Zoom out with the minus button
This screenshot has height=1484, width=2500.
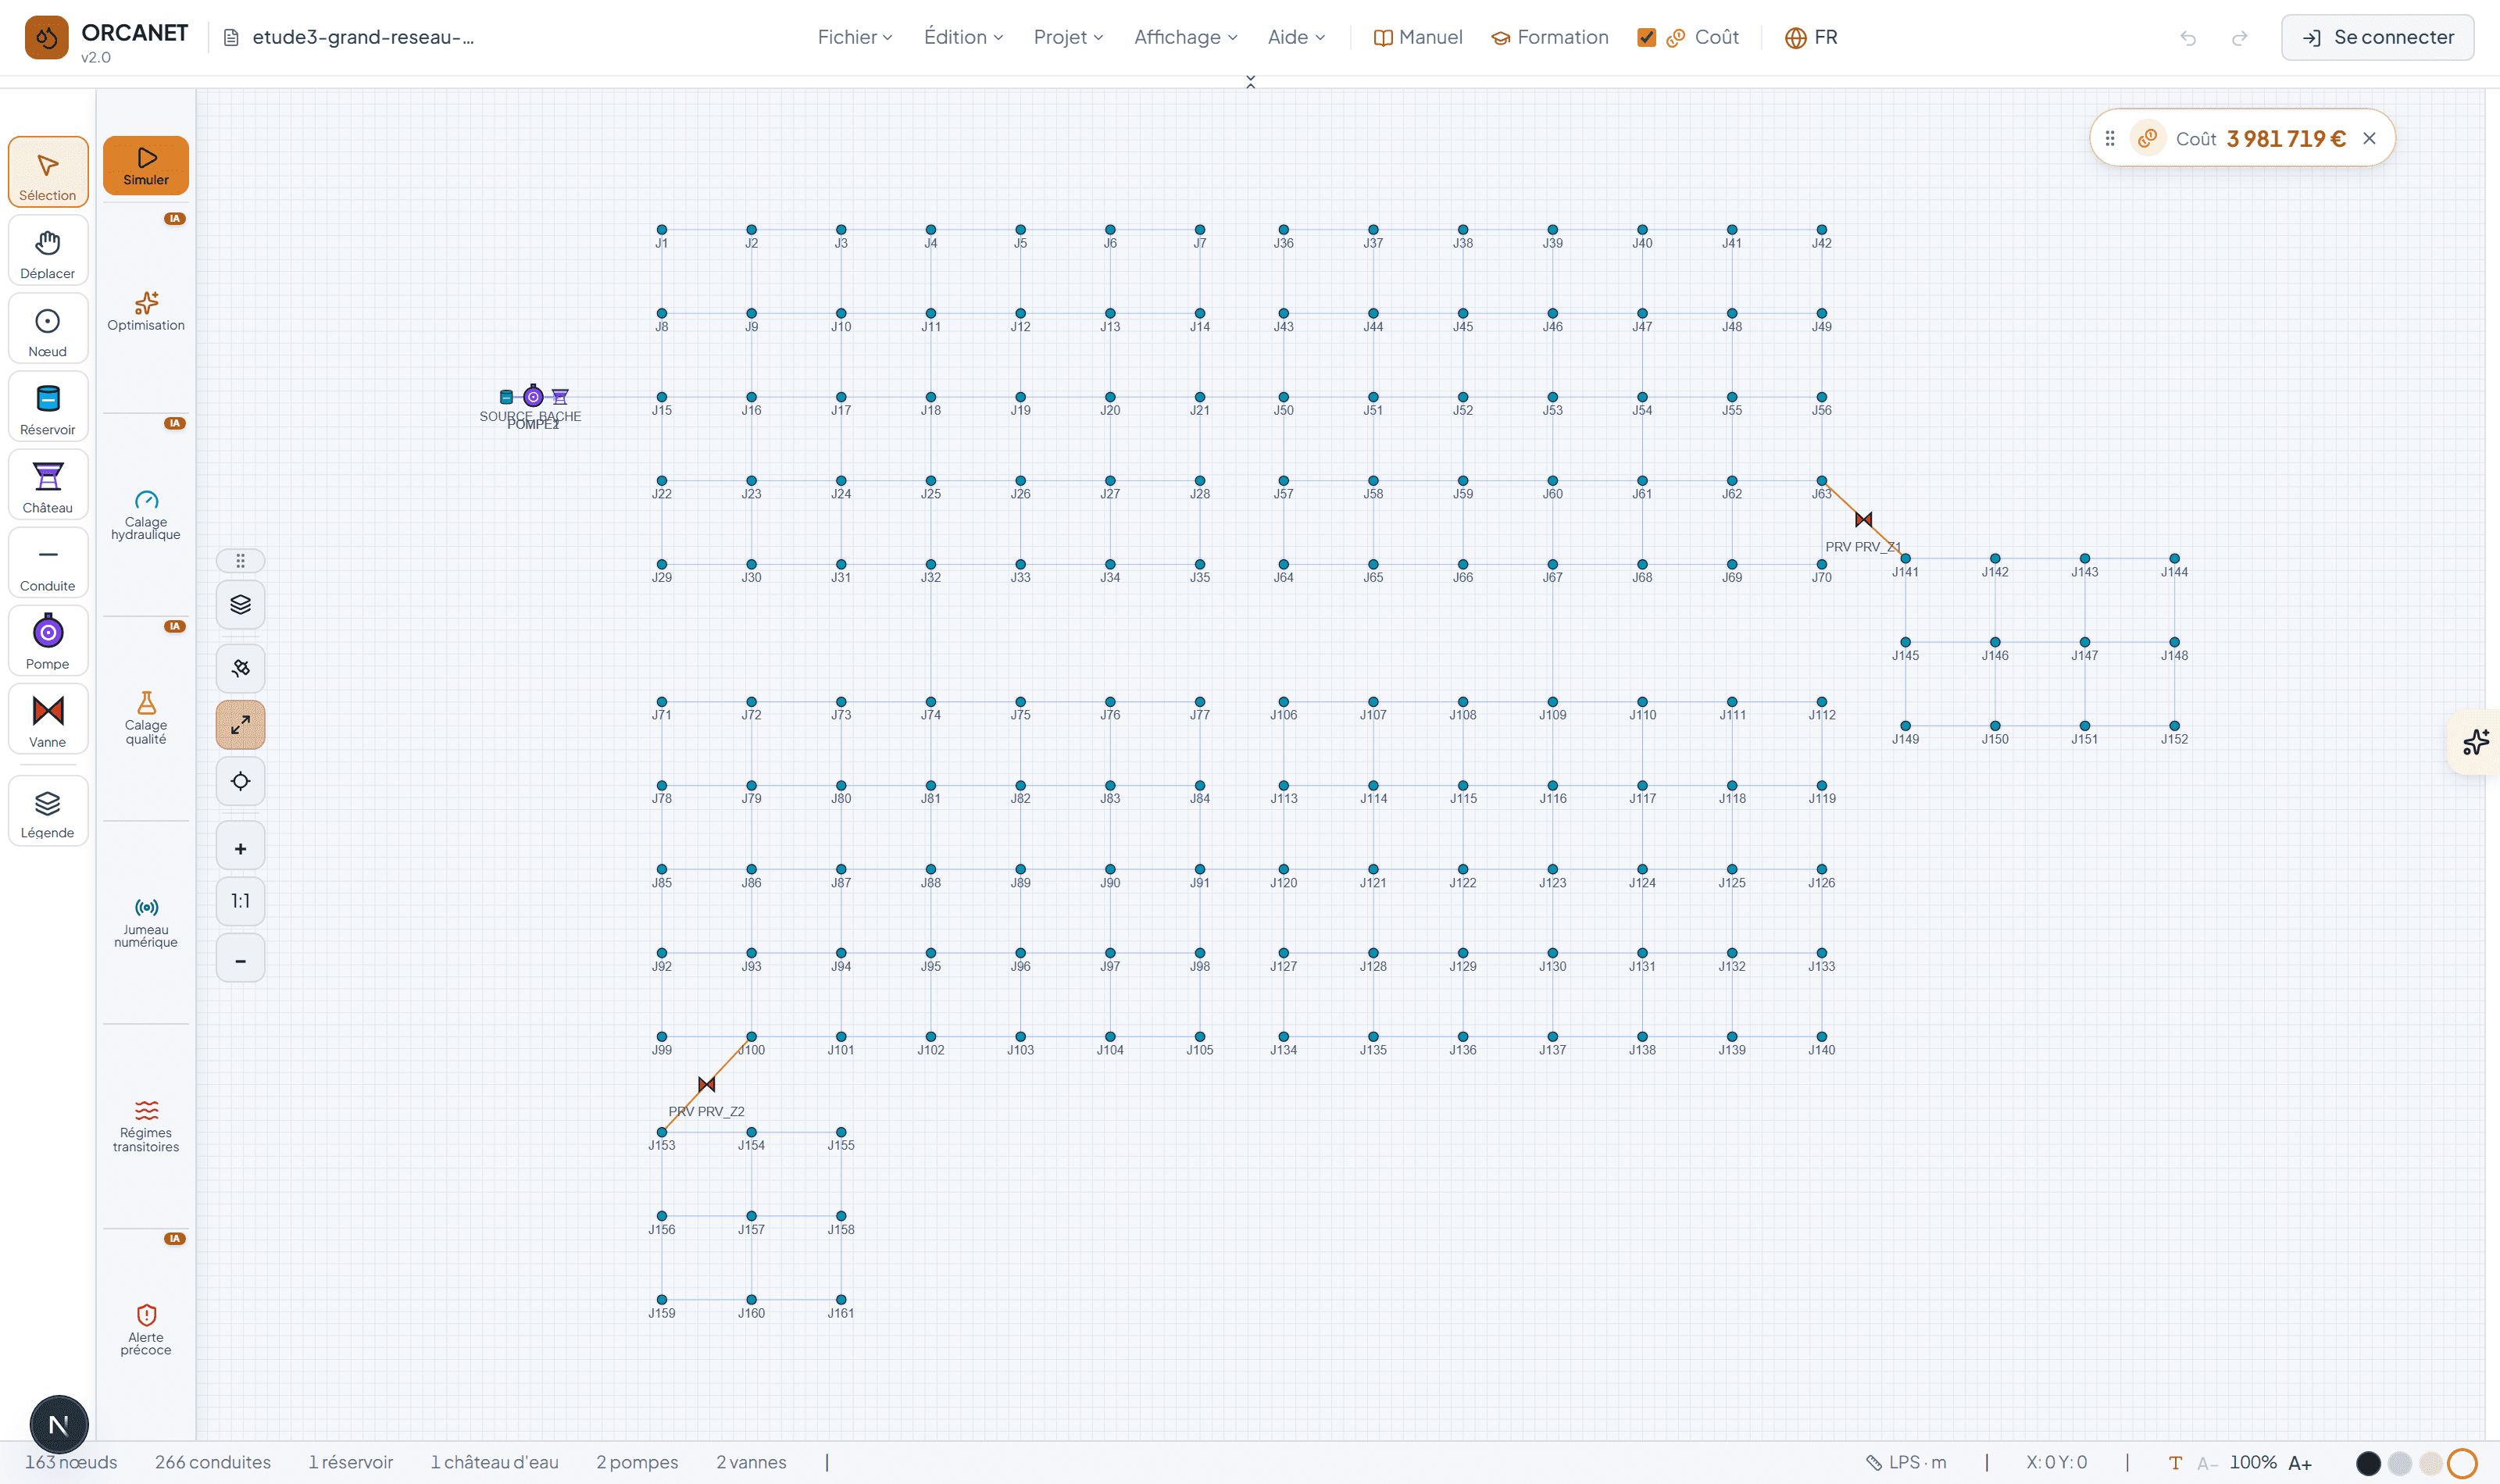[241, 960]
